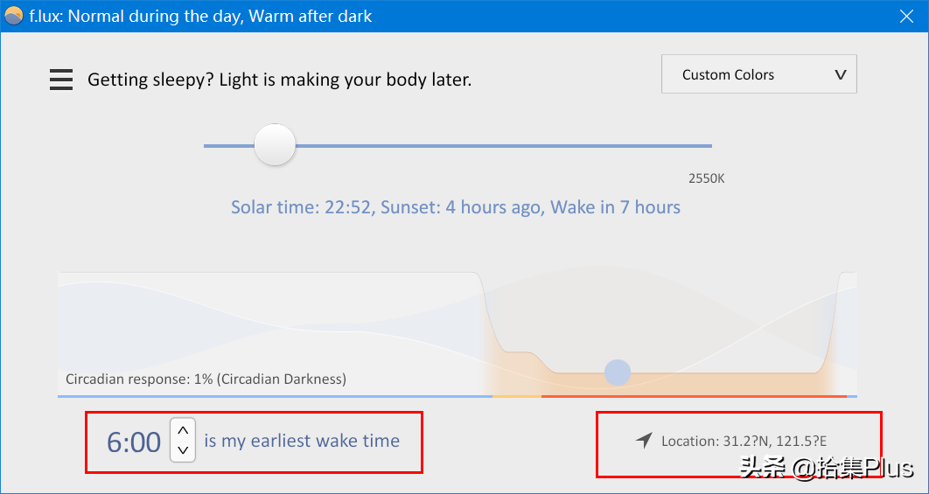Increase wake time with up arrow
This screenshot has height=494, width=929.
pyautogui.click(x=183, y=431)
